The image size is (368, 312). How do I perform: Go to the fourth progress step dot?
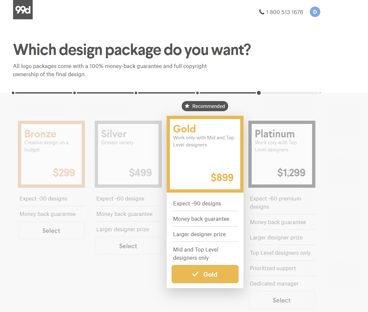197,93
